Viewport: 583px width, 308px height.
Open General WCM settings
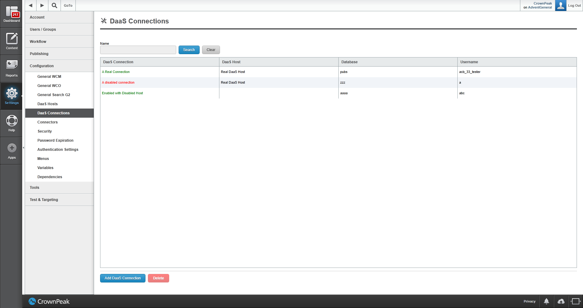click(x=59, y=77)
